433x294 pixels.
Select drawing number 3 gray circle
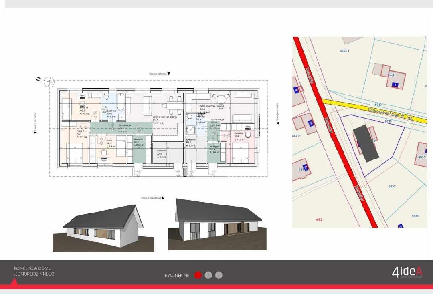219,275
